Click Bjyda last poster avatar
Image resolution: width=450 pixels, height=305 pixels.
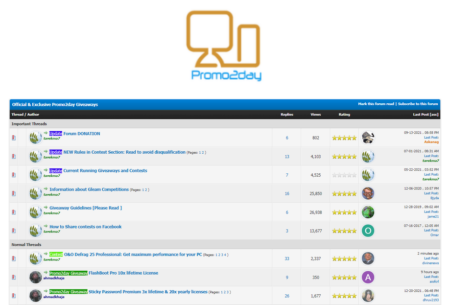pos(368,193)
